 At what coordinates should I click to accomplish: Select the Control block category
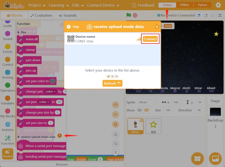point(8,62)
